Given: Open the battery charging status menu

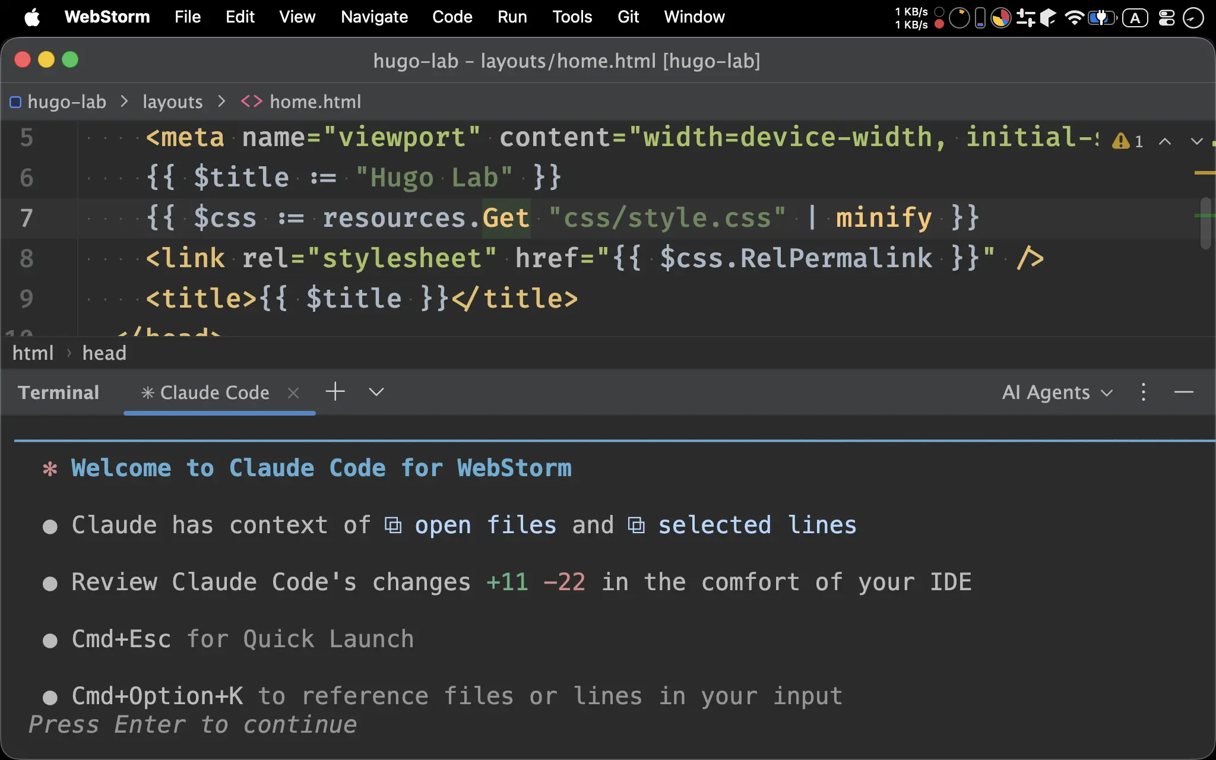Looking at the screenshot, I should pyautogui.click(x=1103, y=18).
